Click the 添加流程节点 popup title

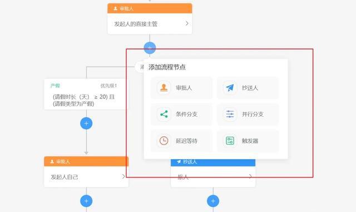pos(167,67)
